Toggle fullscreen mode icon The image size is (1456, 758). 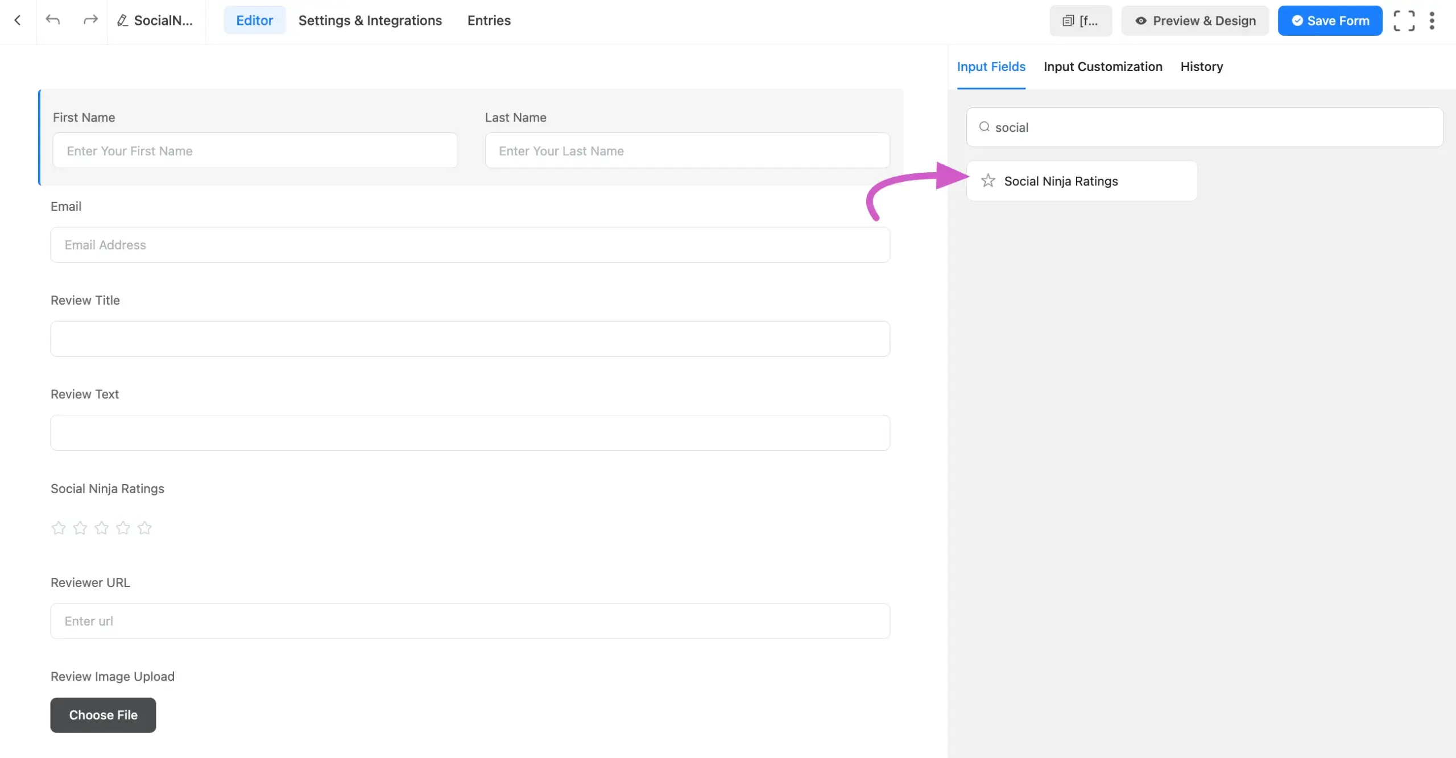tap(1404, 21)
